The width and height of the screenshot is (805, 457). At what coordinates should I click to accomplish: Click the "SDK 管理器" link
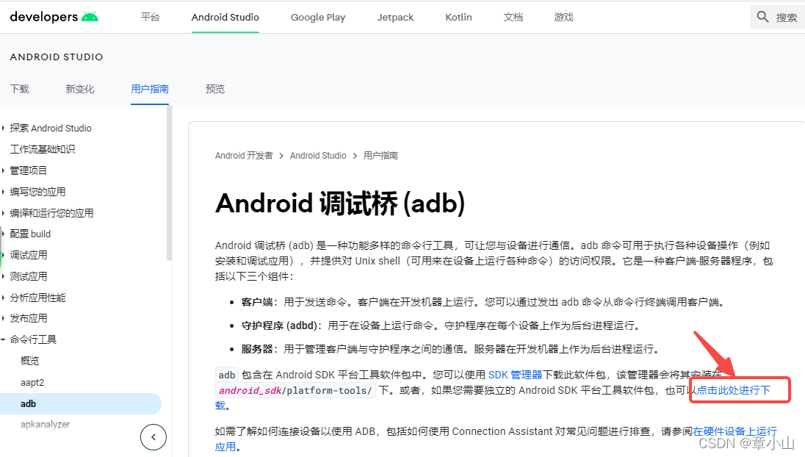(x=514, y=373)
